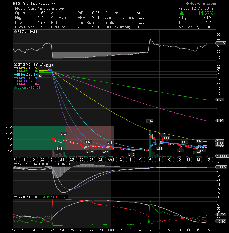Click the candlestick icon beside GTXI (60 min)
The image size is (229, 233).
(x=15, y=65)
